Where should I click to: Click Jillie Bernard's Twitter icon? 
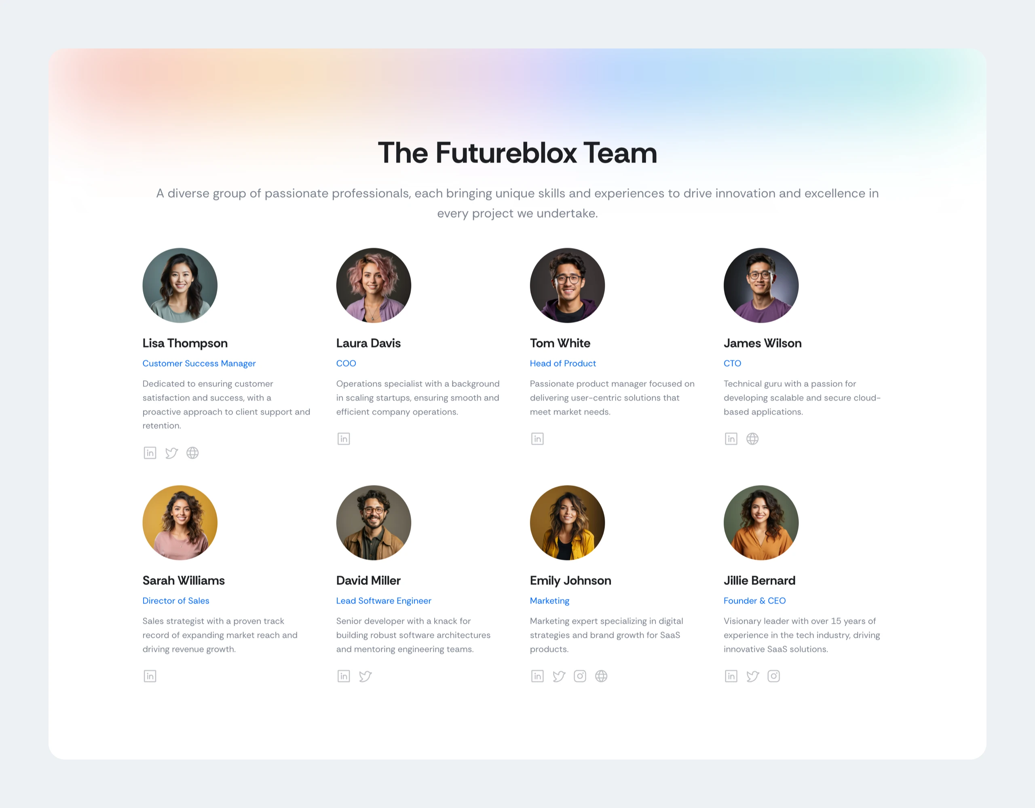coord(752,675)
